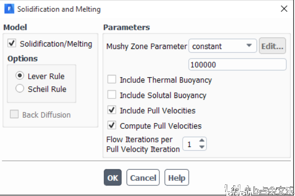Enable Include Thermal Buoyancy
295x196 pixels.
tap(112, 79)
